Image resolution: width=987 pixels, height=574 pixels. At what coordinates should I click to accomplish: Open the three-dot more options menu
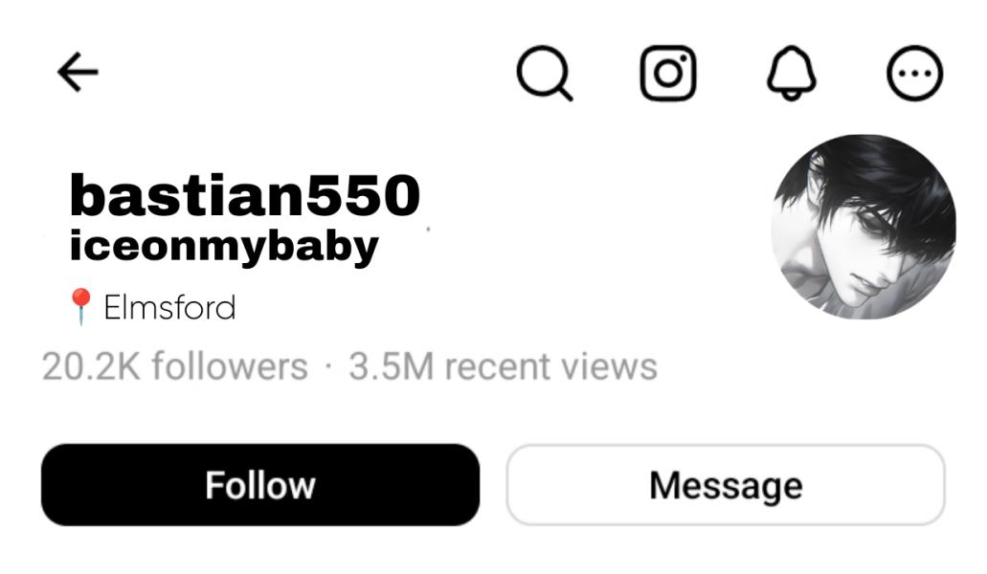[x=914, y=73]
